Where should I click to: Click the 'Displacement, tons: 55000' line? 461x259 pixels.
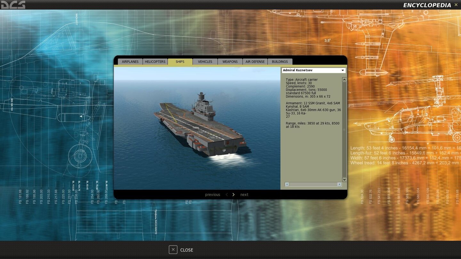(x=306, y=90)
